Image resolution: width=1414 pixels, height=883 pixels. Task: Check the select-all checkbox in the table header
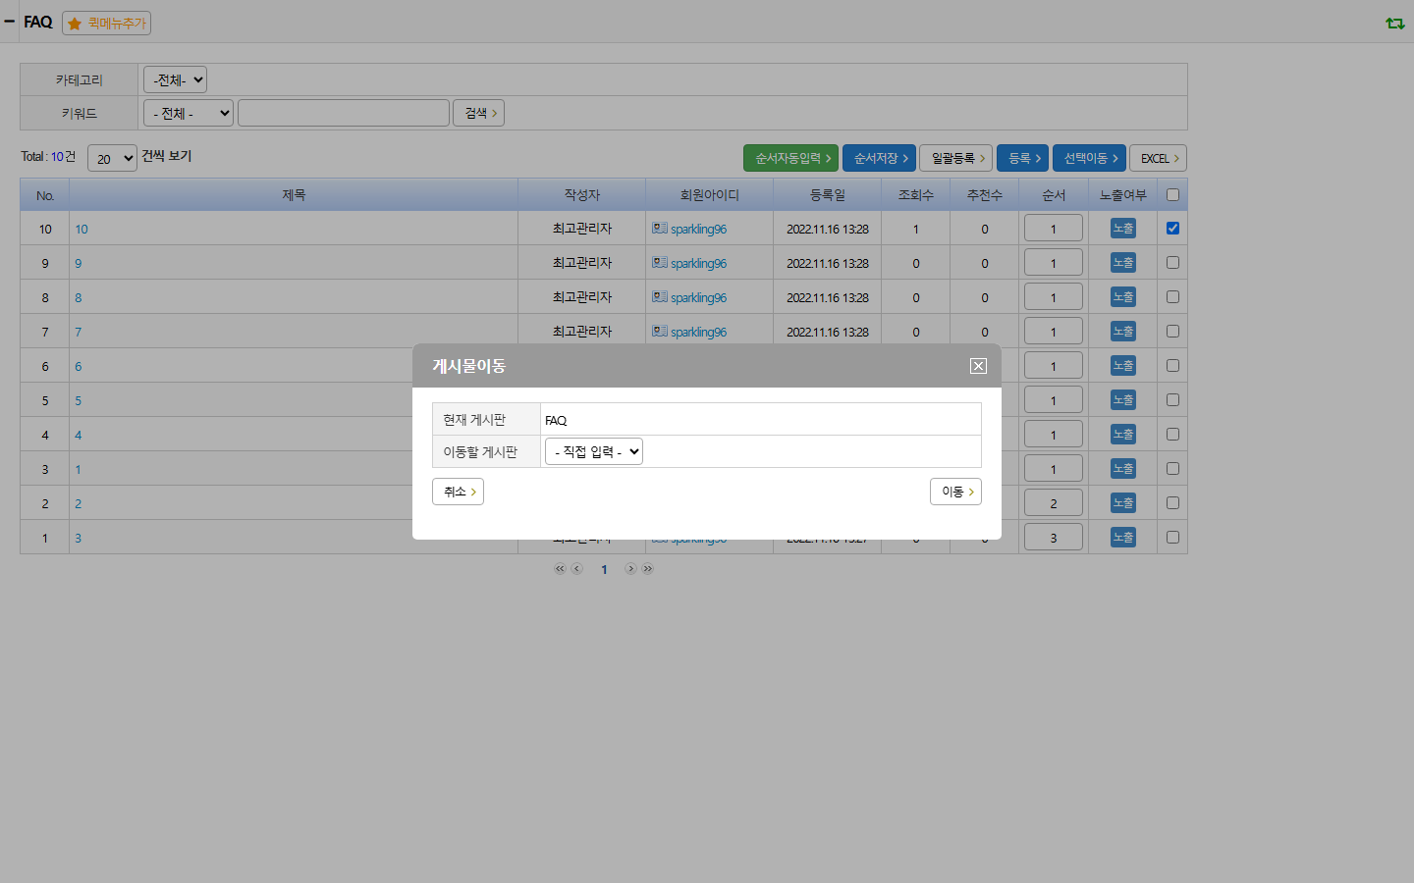pyautogui.click(x=1172, y=194)
